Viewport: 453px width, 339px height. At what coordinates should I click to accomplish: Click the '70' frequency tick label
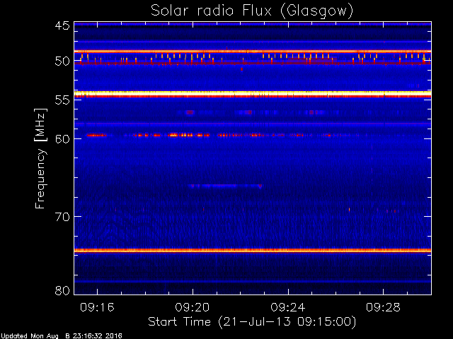(62, 217)
